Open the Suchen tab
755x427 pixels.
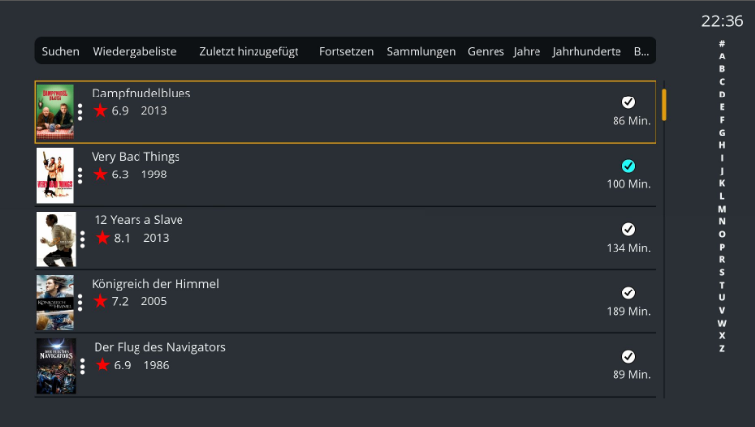tap(60, 52)
